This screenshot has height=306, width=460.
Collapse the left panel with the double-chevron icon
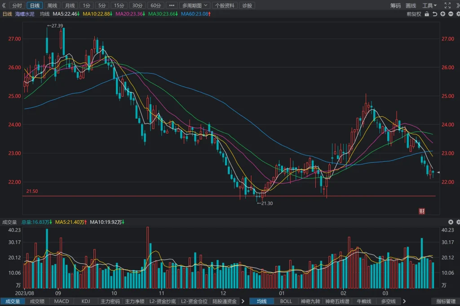pyautogui.click(x=4, y=5)
